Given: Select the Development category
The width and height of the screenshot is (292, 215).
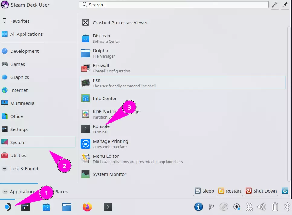Looking at the screenshot, I should [x=38, y=51].
